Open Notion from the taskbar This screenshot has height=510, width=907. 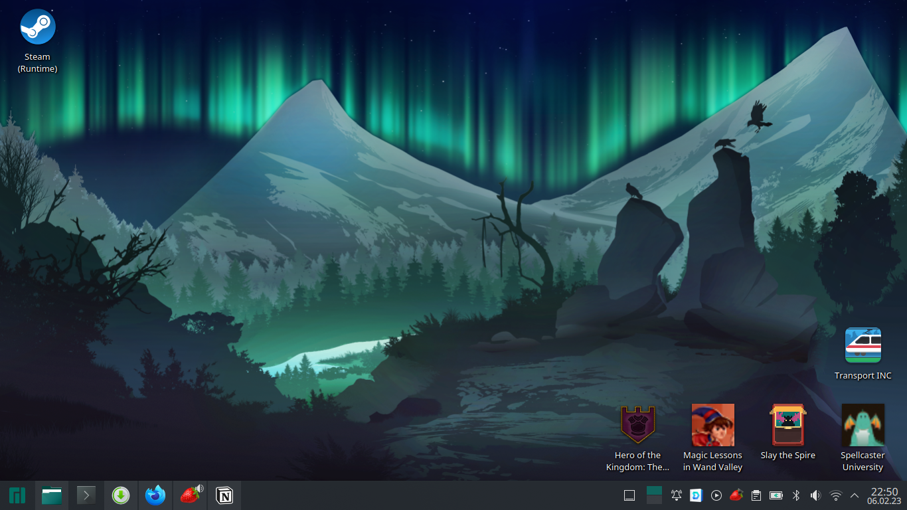tap(224, 495)
